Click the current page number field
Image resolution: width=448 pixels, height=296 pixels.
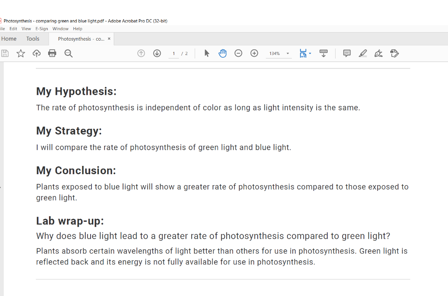174,54
